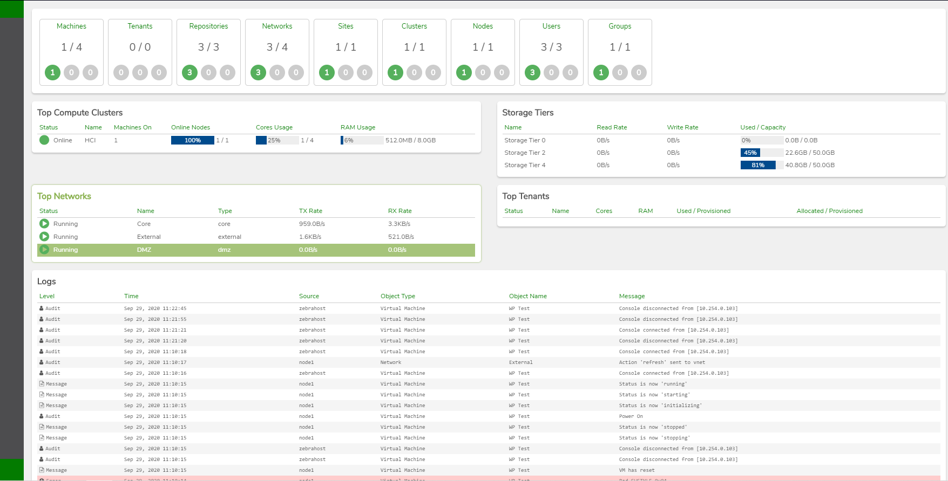The width and height of the screenshot is (948, 481).
Task: Open the Nodes summary card title
Action: [x=483, y=26]
